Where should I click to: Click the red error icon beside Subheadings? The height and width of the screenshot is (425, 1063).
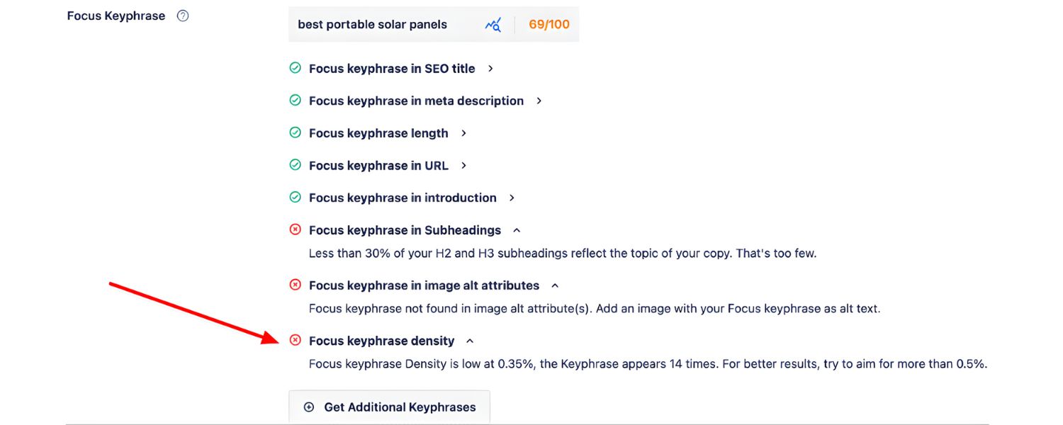coord(296,229)
